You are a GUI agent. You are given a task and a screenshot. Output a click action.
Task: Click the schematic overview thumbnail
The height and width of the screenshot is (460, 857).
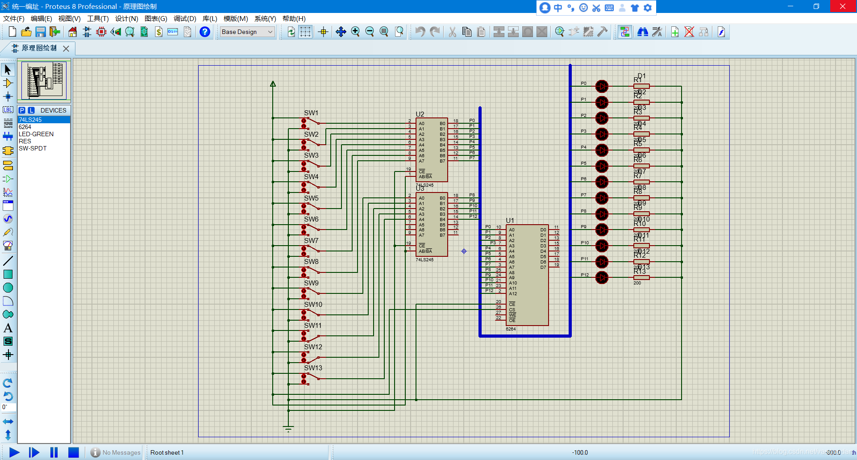pyautogui.click(x=44, y=80)
